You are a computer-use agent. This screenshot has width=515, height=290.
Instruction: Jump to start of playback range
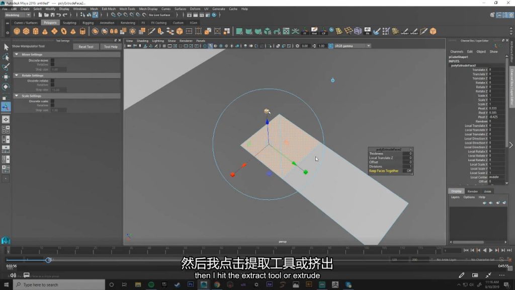[466, 251]
